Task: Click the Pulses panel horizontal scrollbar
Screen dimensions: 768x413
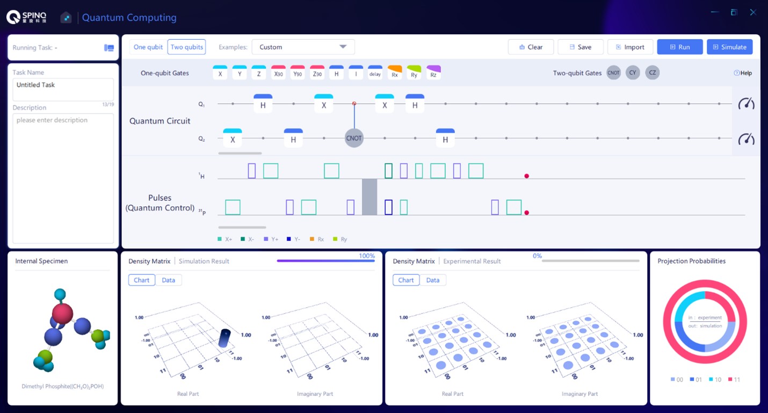Action: coord(242,227)
